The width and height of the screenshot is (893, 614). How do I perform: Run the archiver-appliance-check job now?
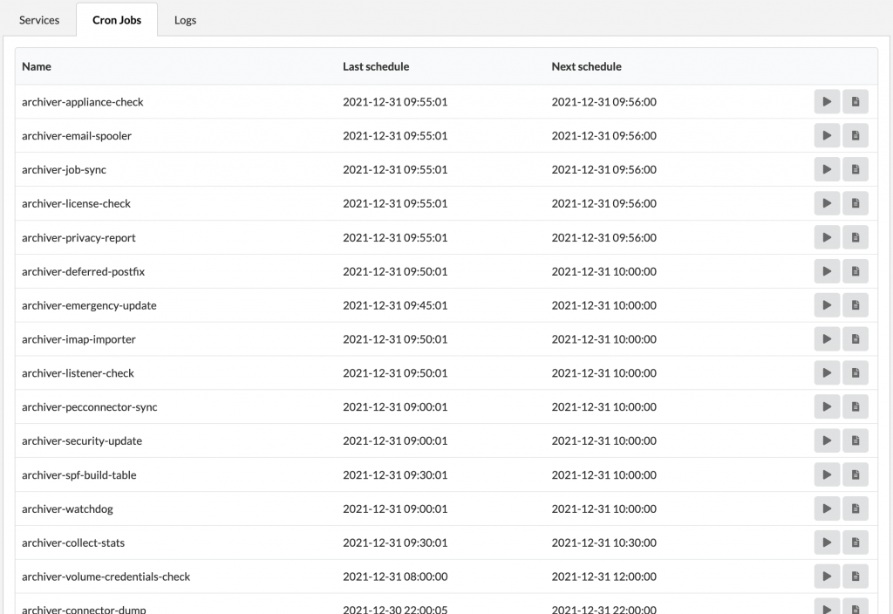[x=827, y=102]
